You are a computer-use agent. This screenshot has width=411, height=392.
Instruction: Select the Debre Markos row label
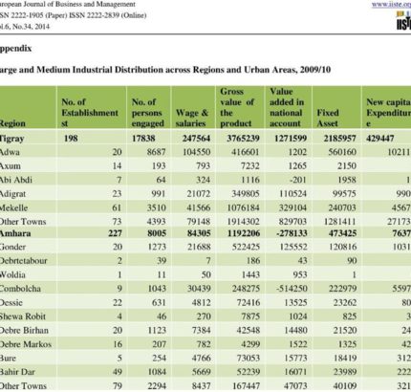[26, 344]
